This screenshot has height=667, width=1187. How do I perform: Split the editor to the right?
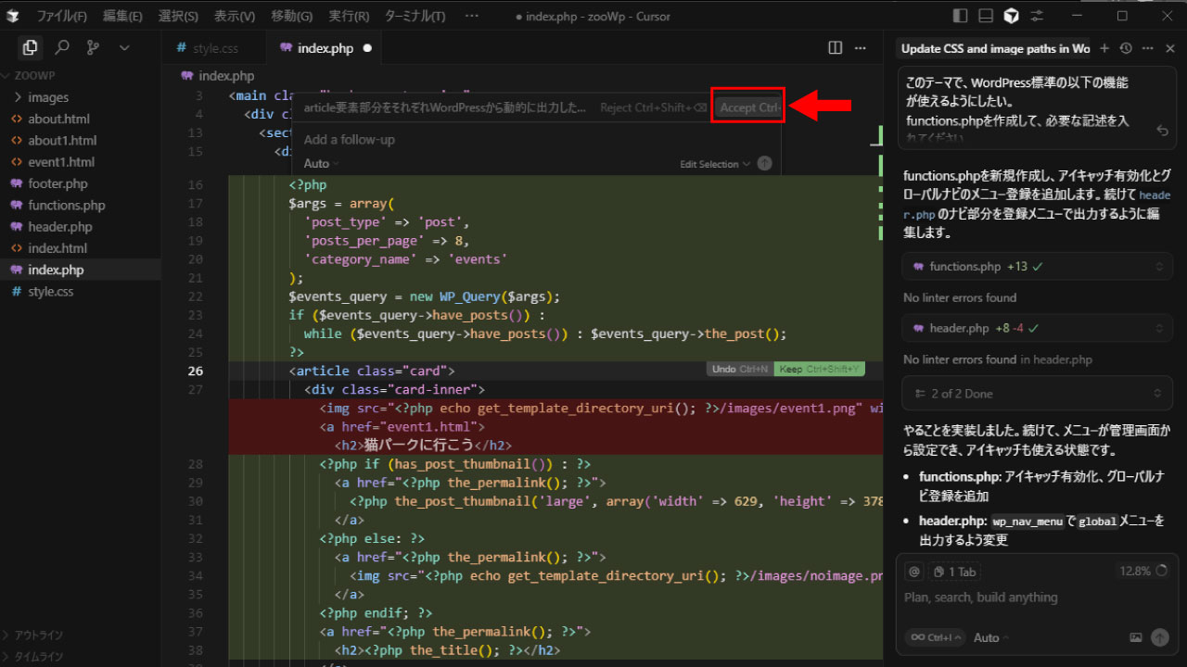[836, 48]
